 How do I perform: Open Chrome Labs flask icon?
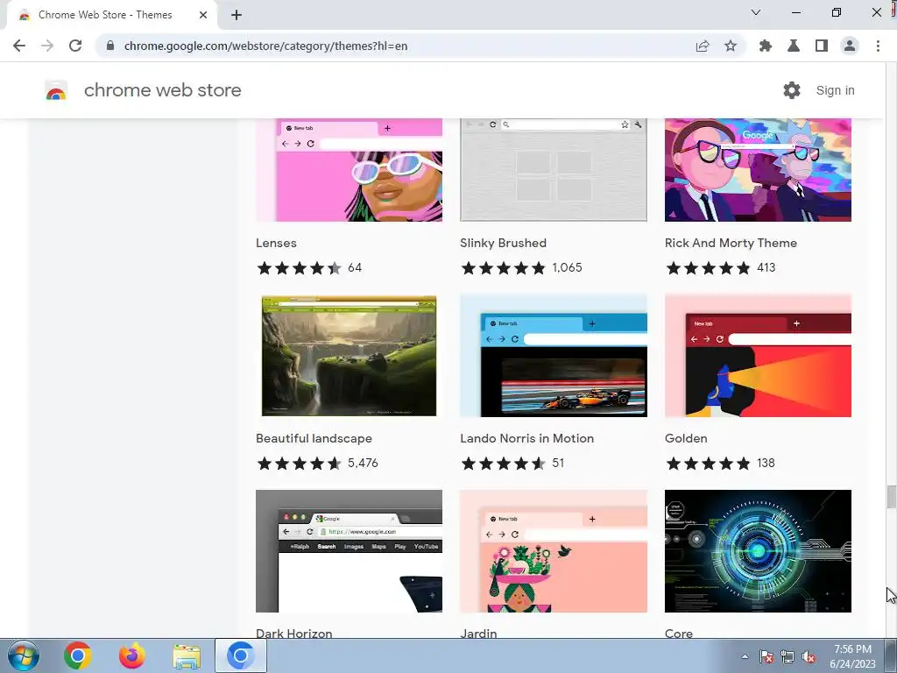(x=794, y=46)
